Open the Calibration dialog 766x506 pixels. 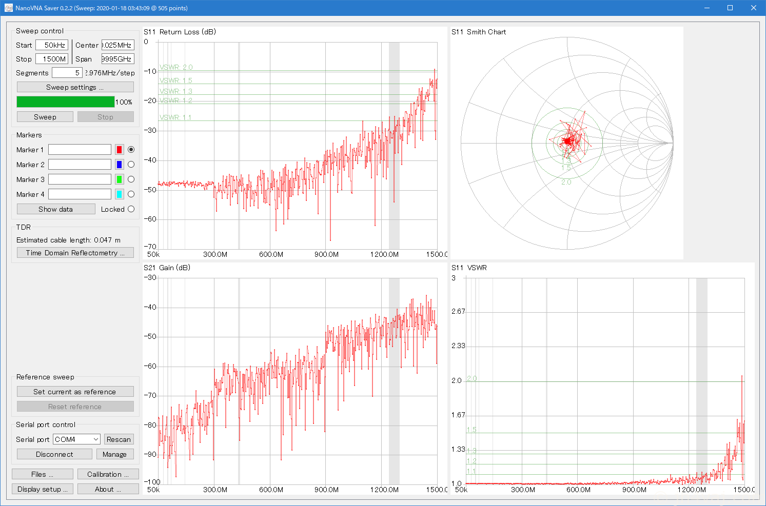click(108, 474)
